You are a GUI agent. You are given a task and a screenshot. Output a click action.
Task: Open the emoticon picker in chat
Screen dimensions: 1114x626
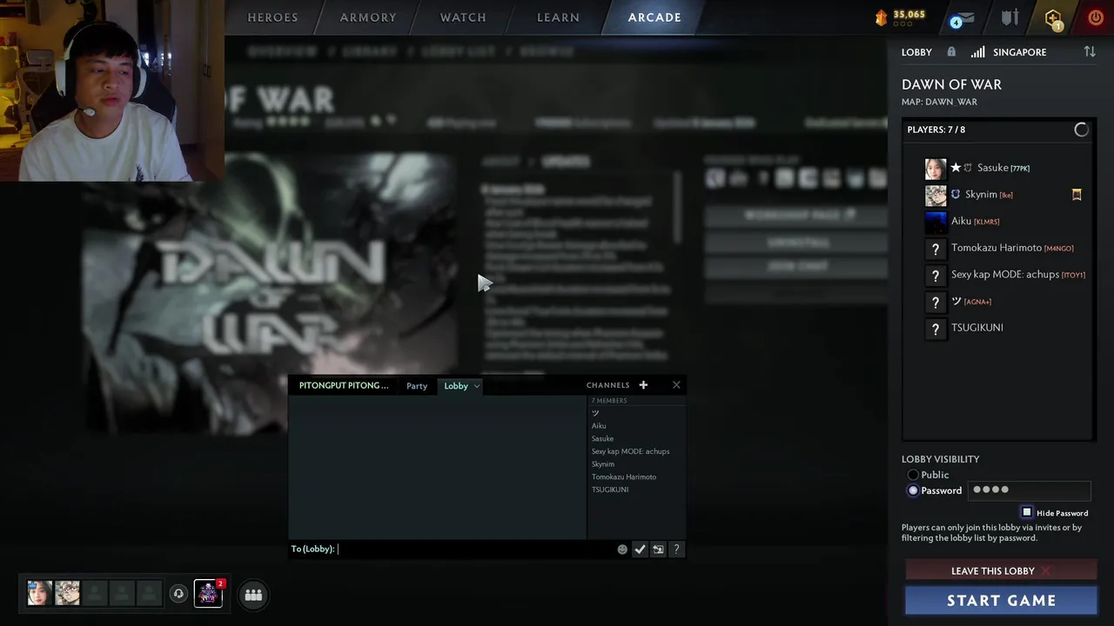click(x=622, y=549)
